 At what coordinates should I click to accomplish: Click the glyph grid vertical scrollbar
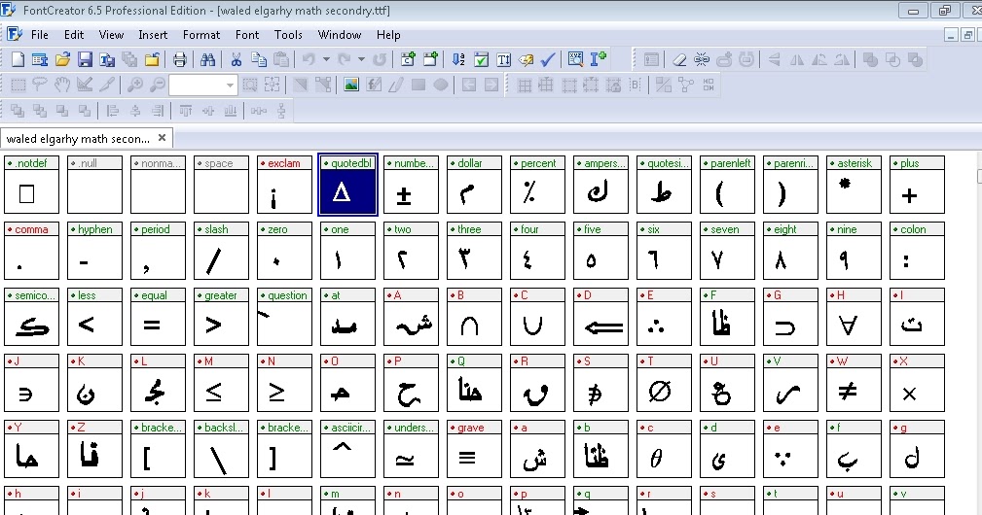click(x=978, y=333)
